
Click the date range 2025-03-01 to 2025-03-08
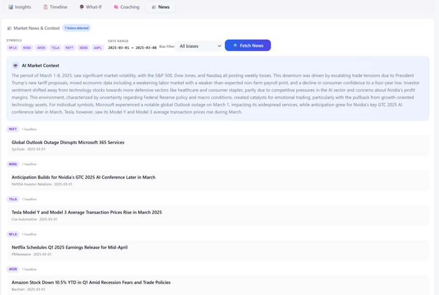[132, 47]
